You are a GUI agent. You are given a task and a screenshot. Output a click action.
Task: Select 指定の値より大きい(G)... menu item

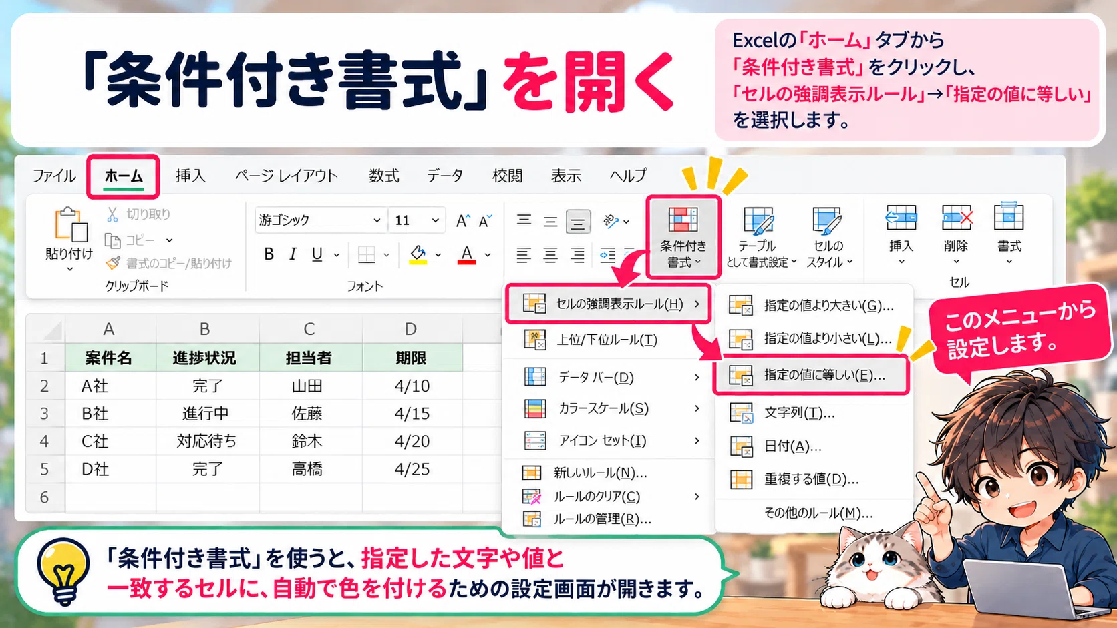pyautogui.click(x=815, y=306)
